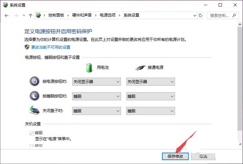243x164 pixels.
Task: Click the shield icon beside settings link
Action: click(x=27, y=47)
